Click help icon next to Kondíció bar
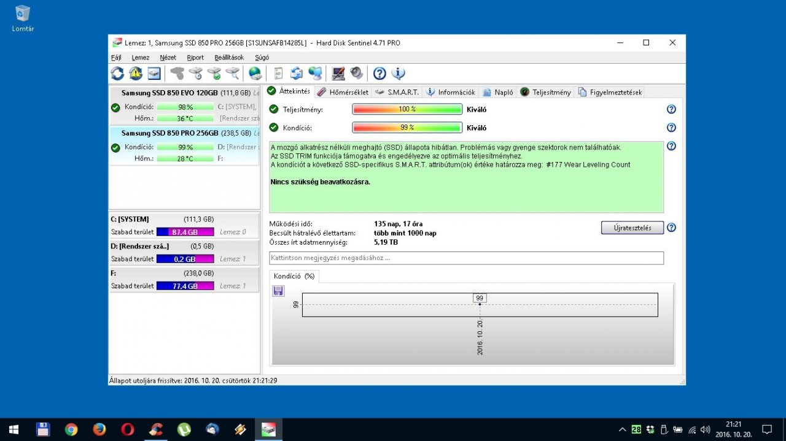Image resolution: width=786 pixels, height=441 pixels. point(671,128)
